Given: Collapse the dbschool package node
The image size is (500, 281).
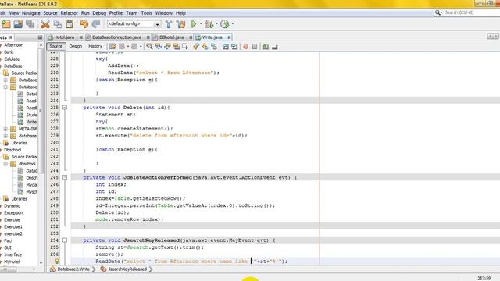Looking at the screenshot, I should coord(5,164).
